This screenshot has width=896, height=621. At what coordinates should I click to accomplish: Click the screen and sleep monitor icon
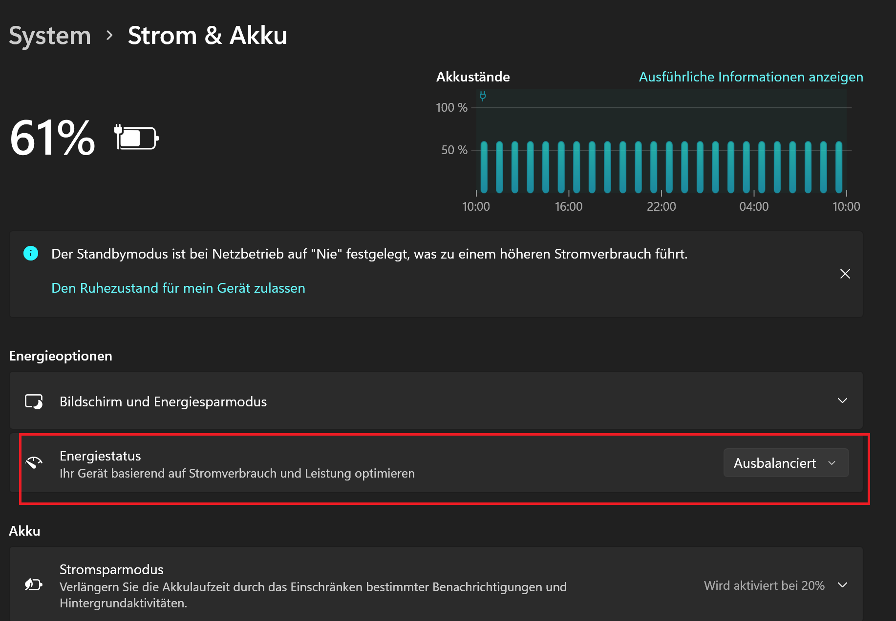(34, 401)
